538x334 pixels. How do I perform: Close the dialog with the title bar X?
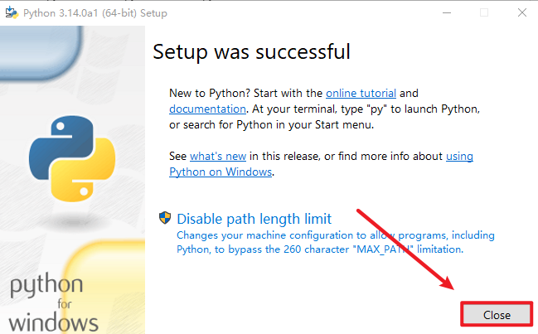tap(521, 12)
